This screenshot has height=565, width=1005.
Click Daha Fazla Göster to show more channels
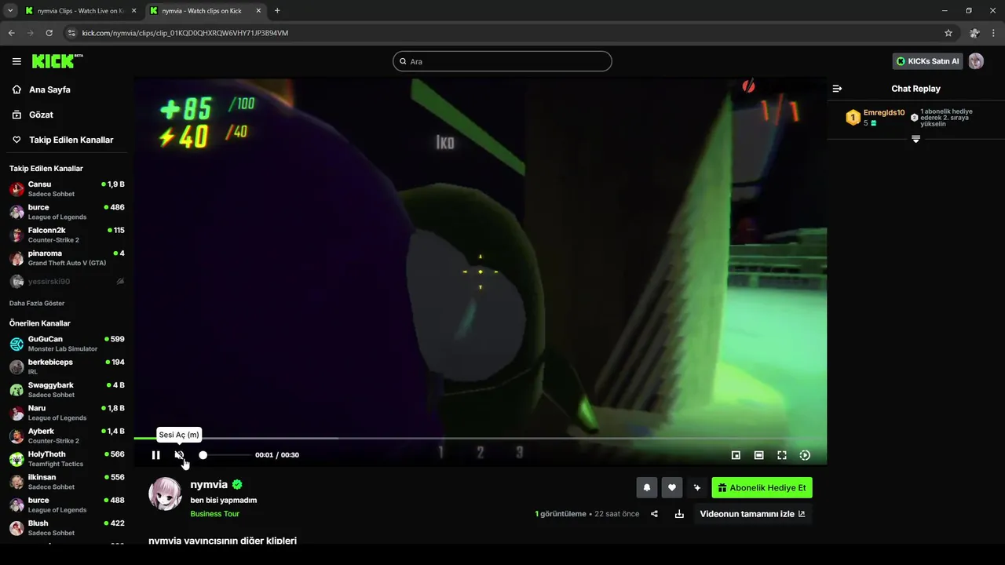coord(37,303)
